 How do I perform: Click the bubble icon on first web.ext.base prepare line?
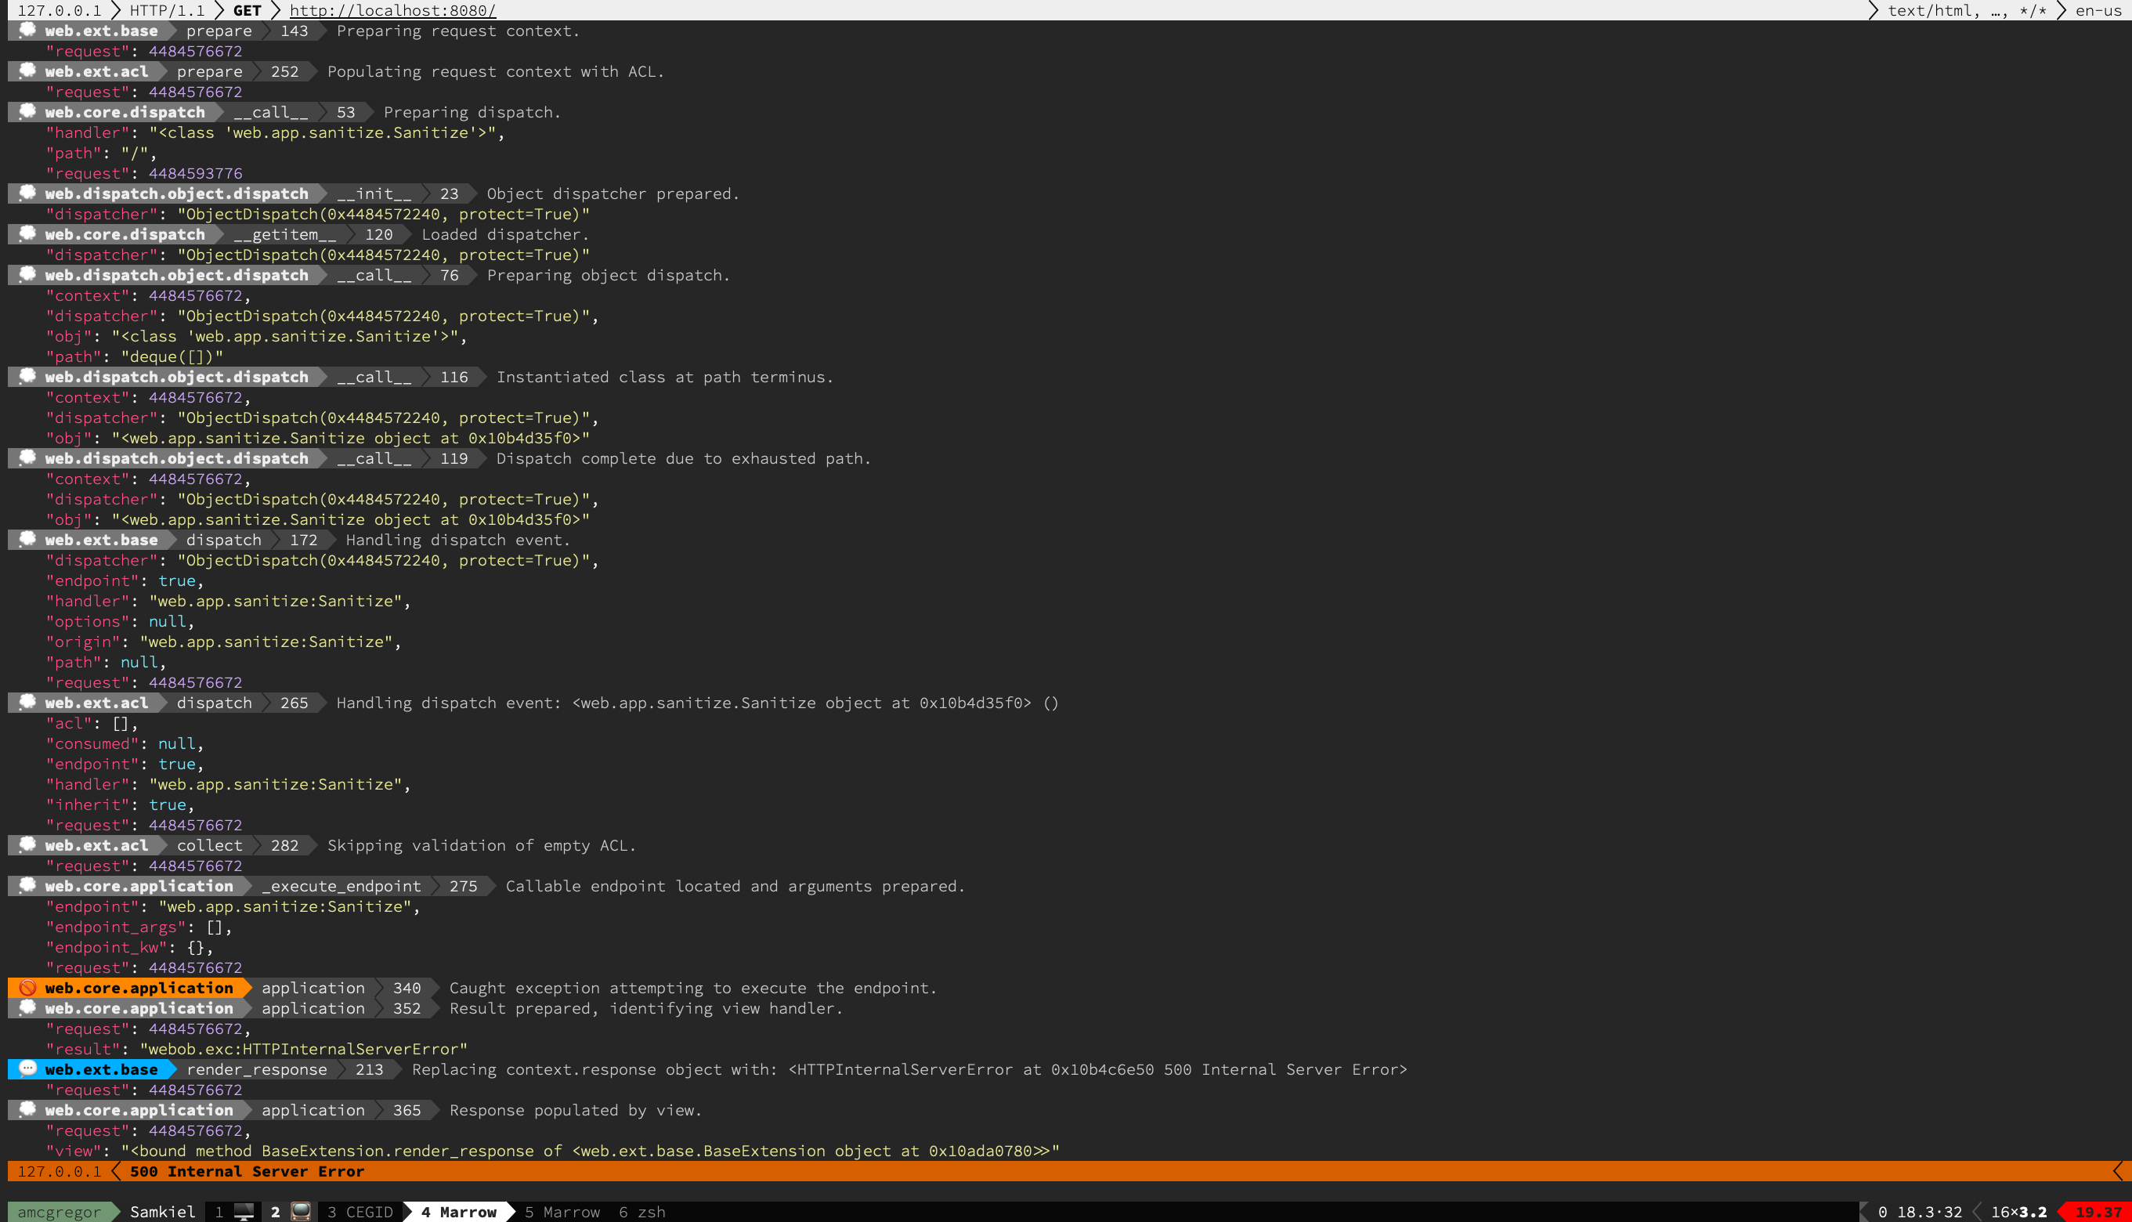(27, 31)
